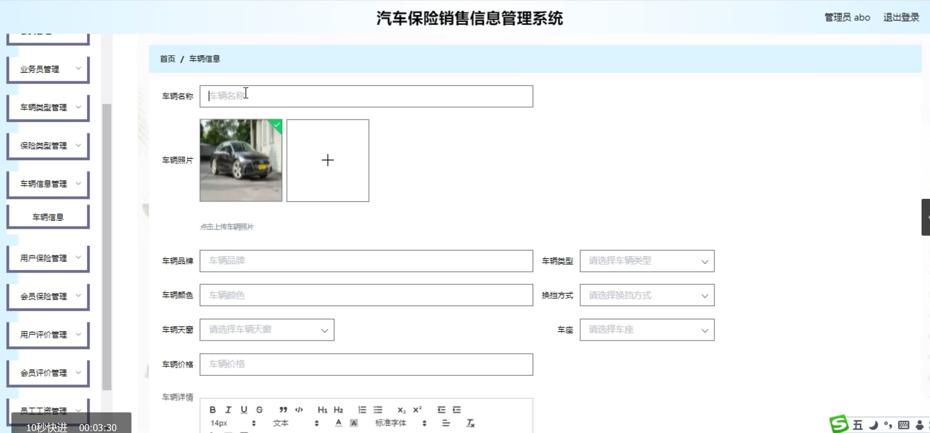The height and width of the screenshot is (433, 930).
Task: Open text font color picker
Action: 338,423
